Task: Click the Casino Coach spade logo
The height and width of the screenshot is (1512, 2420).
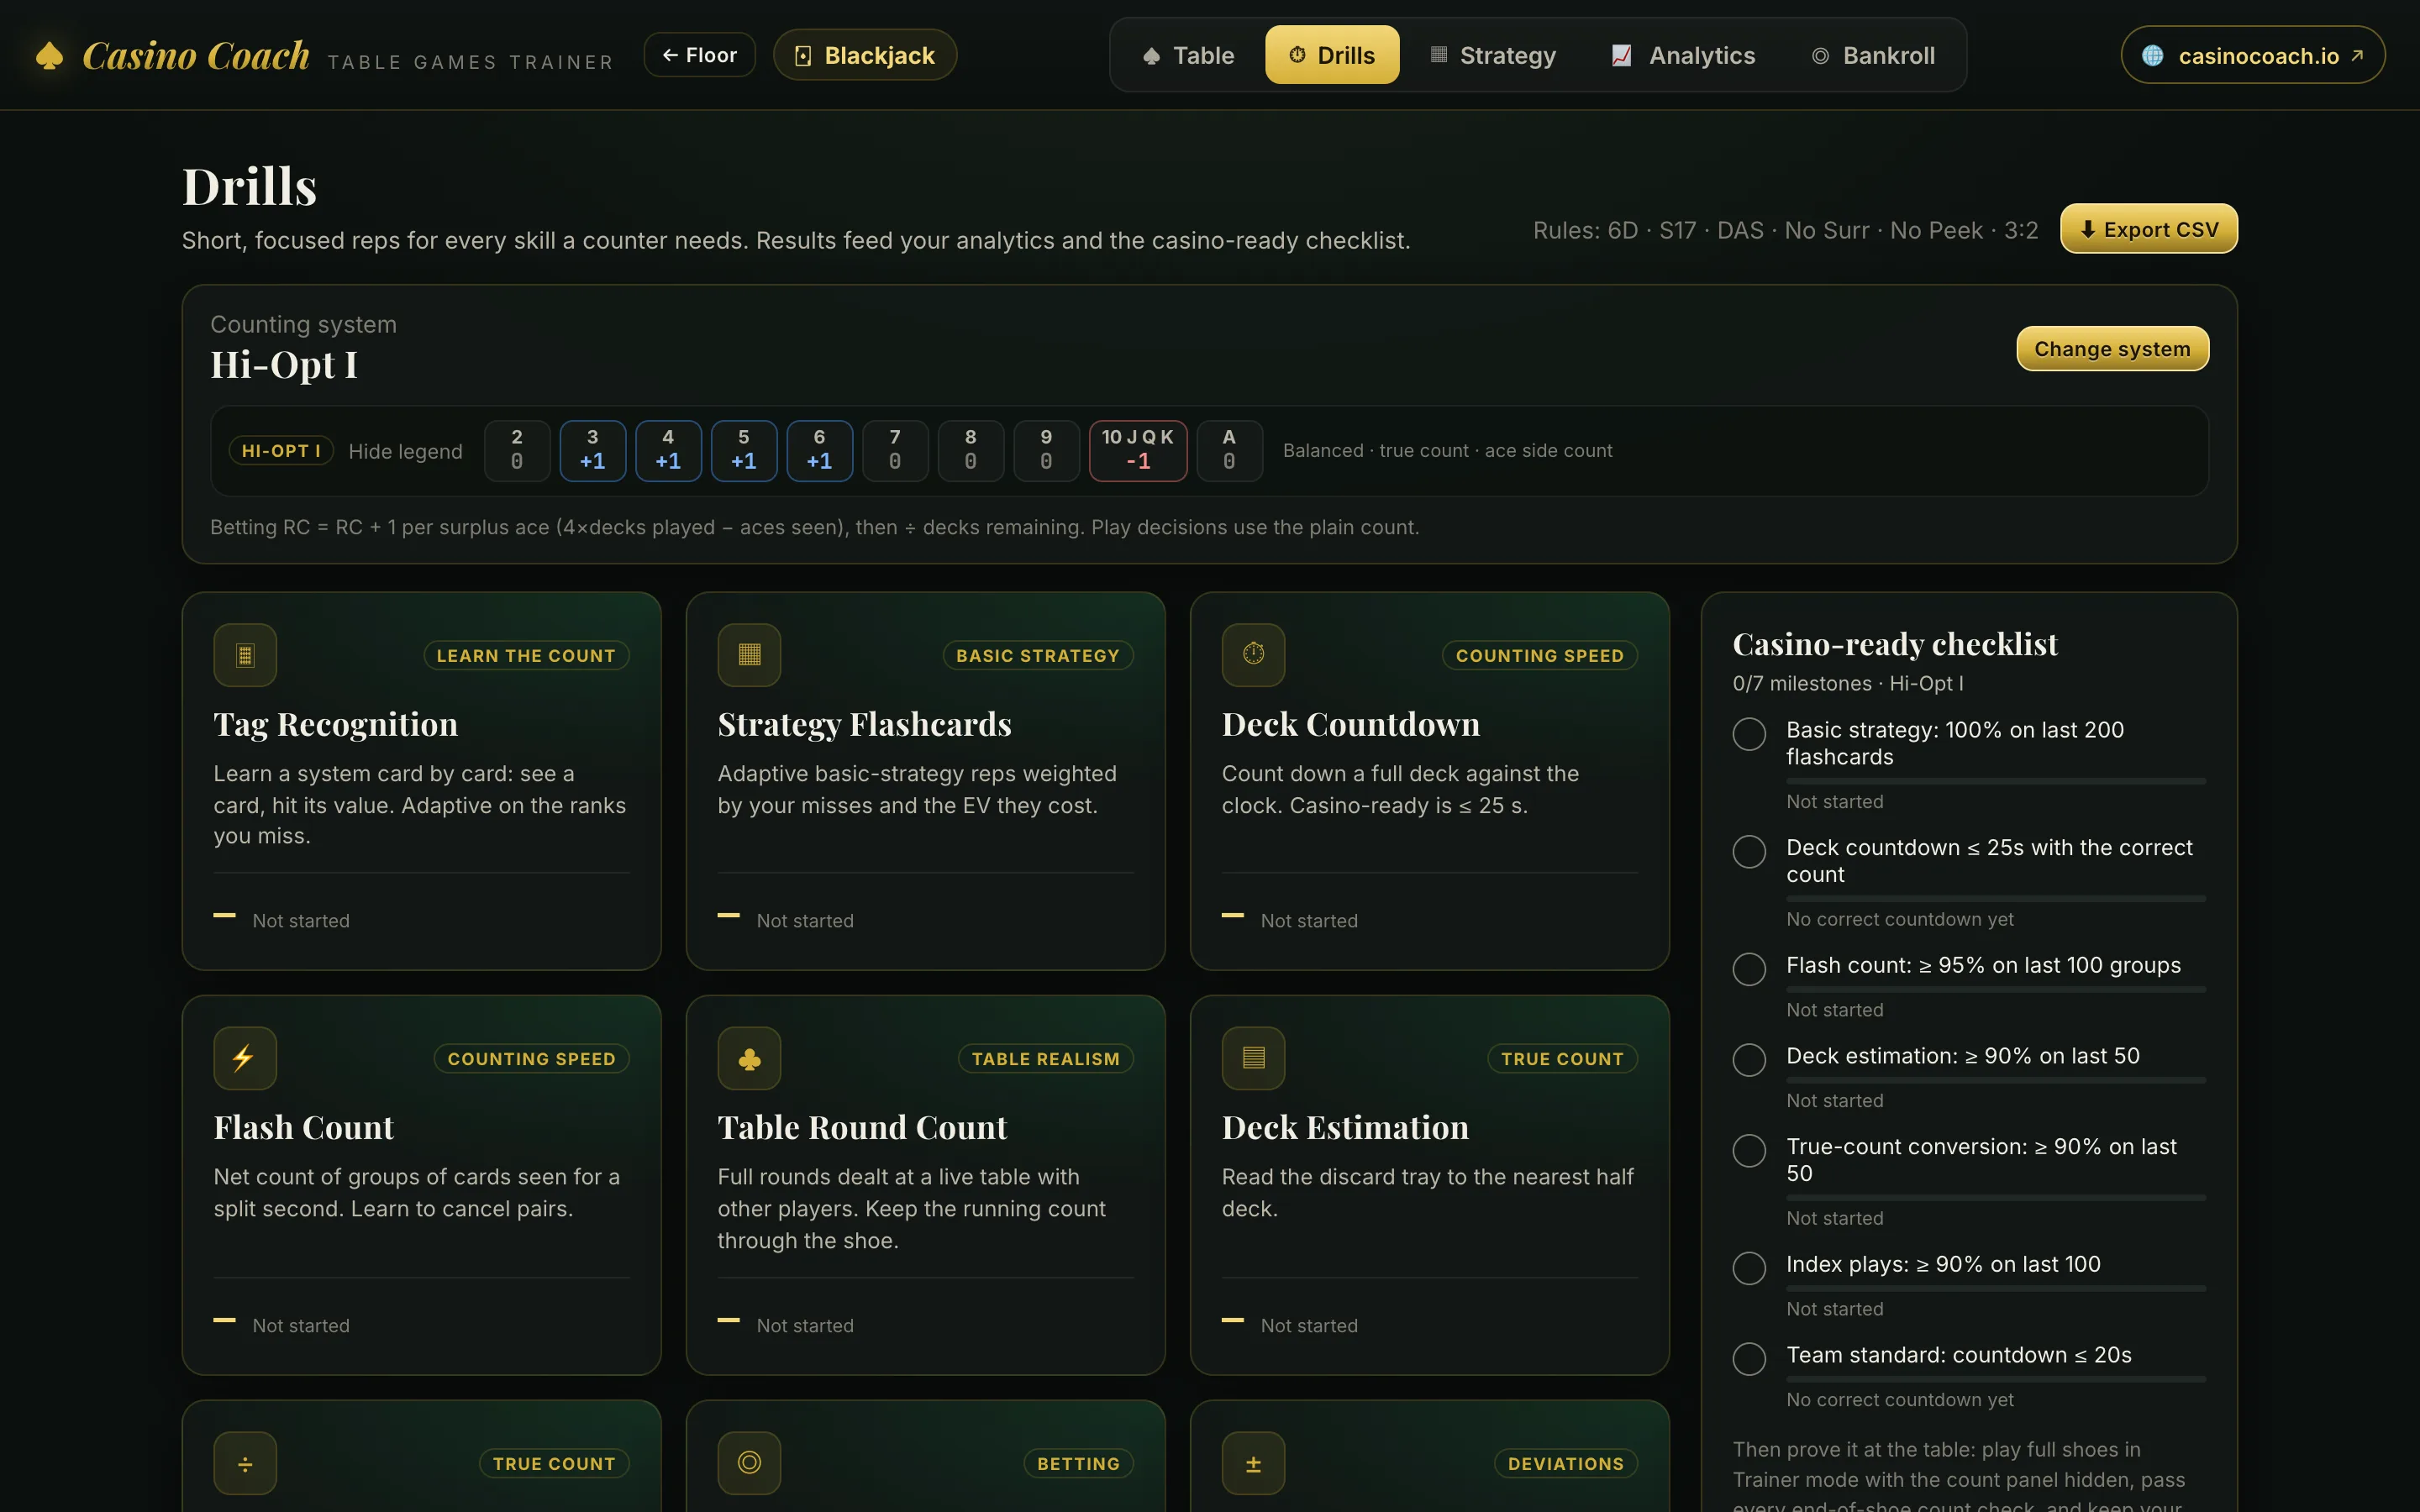Action: tap(49, 55)
